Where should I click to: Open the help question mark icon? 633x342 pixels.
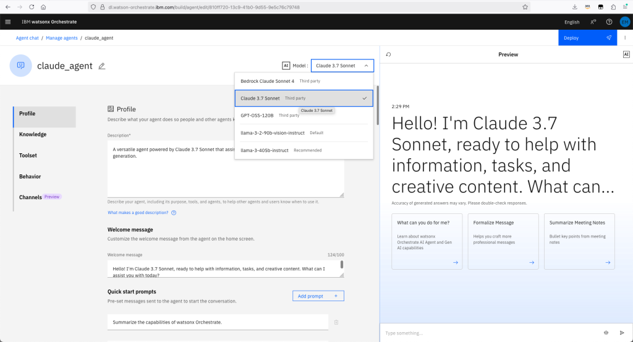[609, 22]
